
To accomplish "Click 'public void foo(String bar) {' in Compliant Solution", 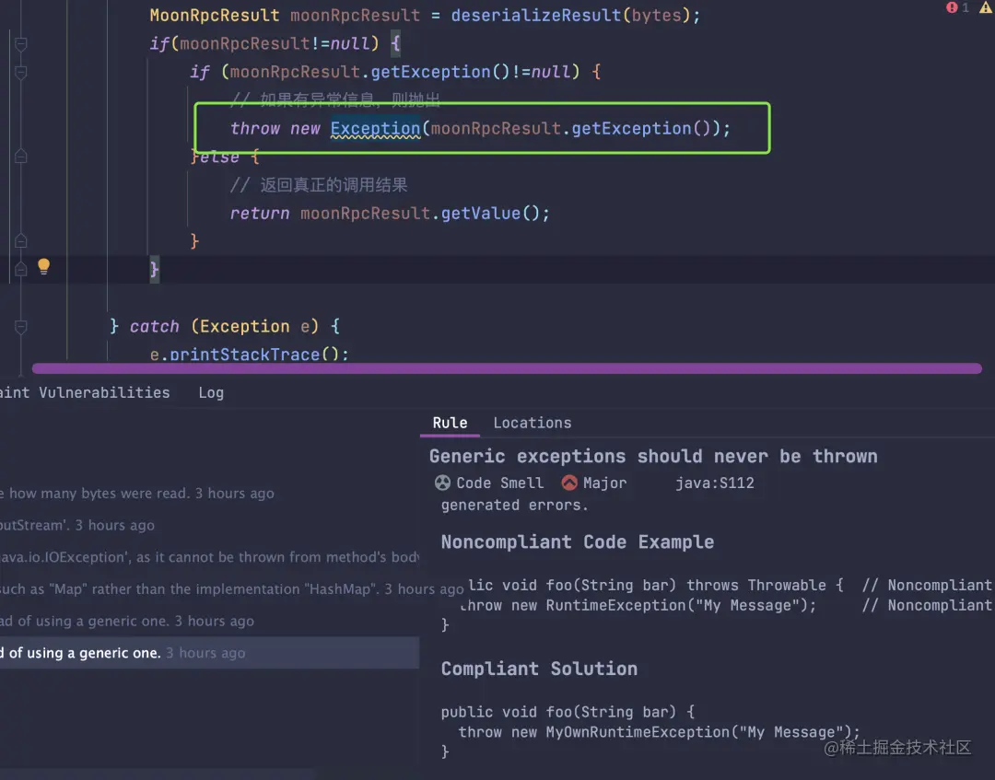I will coord(568,712).
